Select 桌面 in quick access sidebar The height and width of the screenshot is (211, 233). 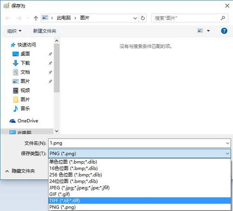coord(25,54)
